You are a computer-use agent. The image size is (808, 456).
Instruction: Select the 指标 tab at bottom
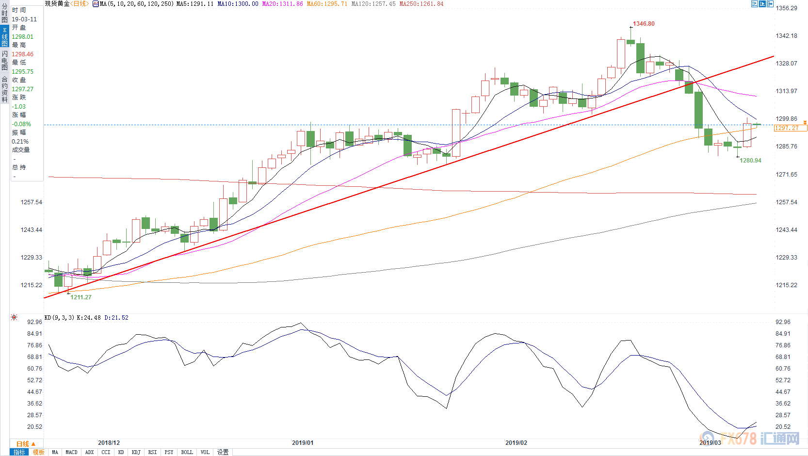(19, 452)
